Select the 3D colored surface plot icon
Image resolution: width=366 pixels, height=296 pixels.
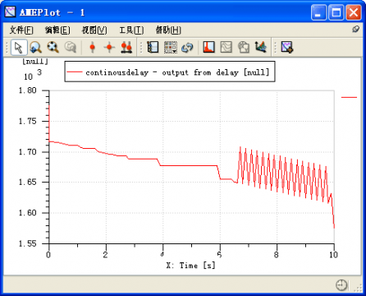[261, 47]
